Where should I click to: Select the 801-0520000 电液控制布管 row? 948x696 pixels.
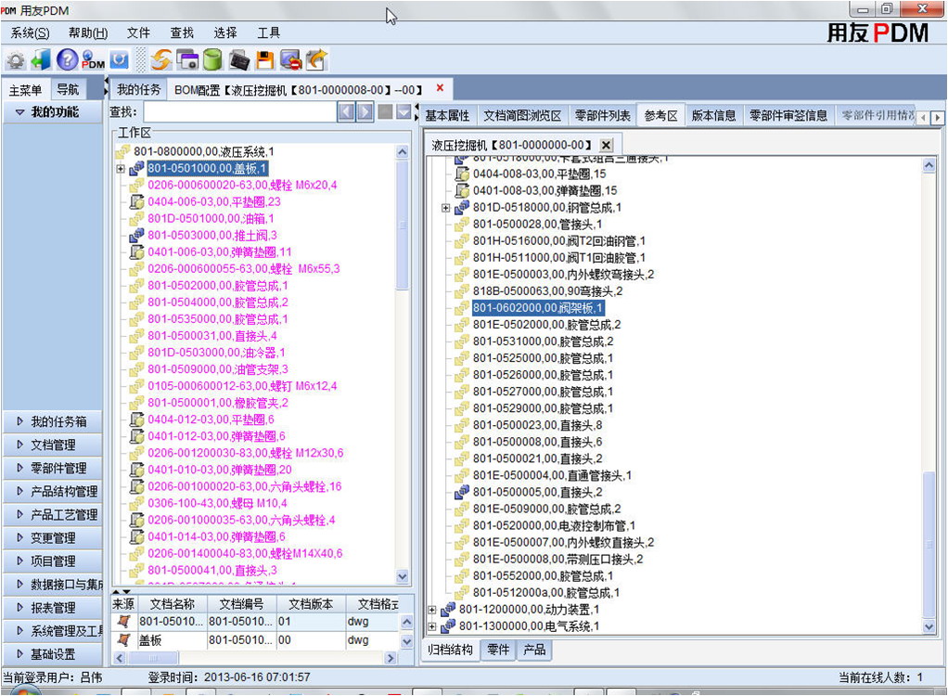(554, 526)
